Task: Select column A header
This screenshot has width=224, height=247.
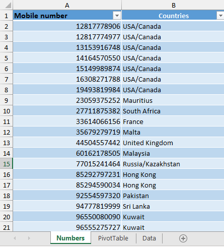Action: [67, 5]
